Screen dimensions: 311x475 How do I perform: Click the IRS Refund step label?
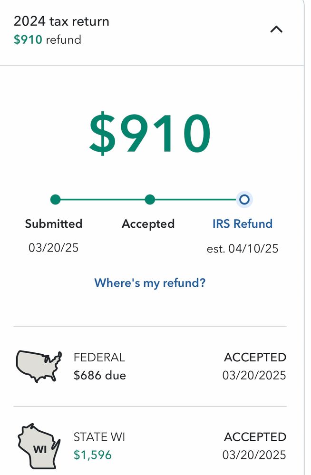click(243, 223)
